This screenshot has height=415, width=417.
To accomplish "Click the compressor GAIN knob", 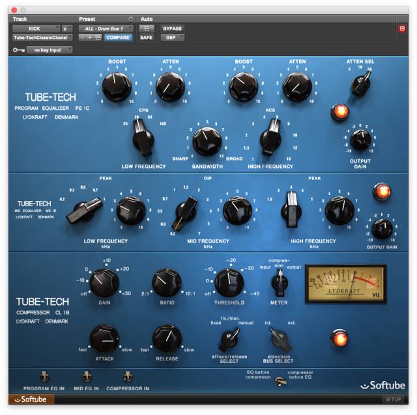I will [x=104, y=282].
